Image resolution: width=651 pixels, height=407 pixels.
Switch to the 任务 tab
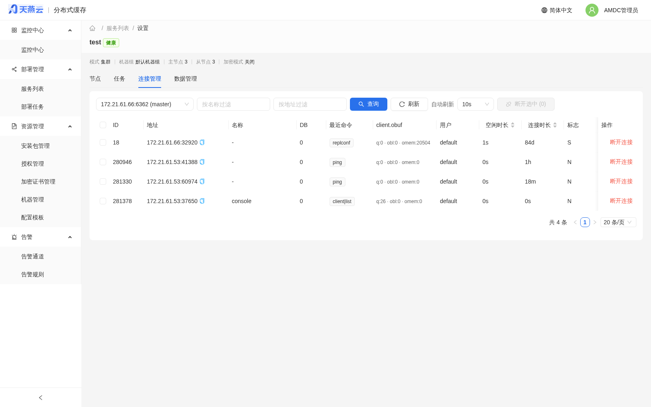click(x=120, y=79)
